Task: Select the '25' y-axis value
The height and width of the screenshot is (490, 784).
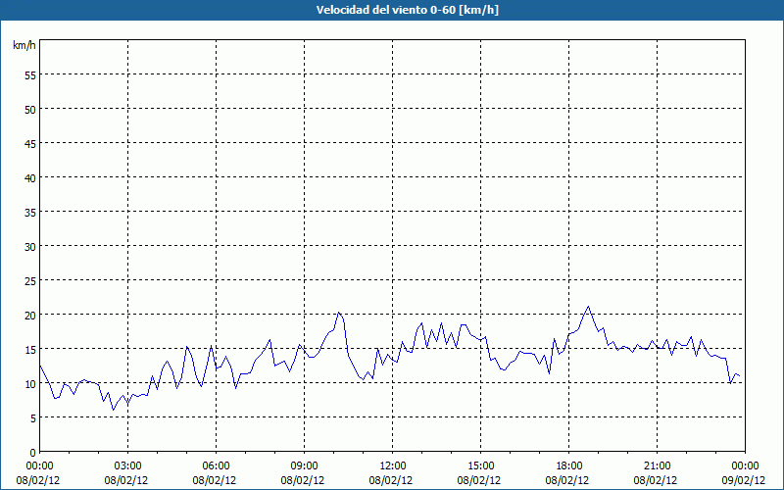Action: [x=30, y=281]
